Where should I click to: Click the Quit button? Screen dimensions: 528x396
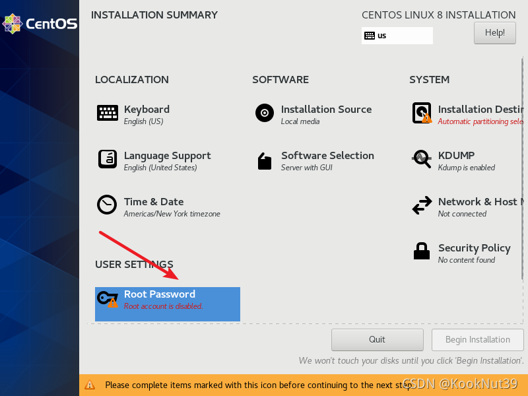(377, 339)
